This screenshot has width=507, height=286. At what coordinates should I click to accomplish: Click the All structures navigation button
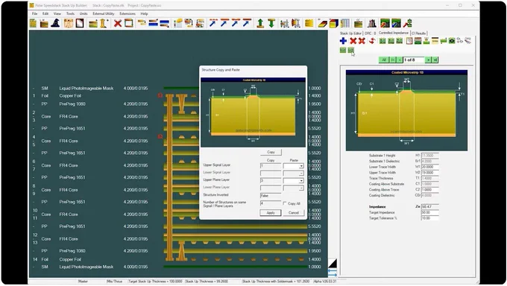pyautogui.click(x=384, y=60)
